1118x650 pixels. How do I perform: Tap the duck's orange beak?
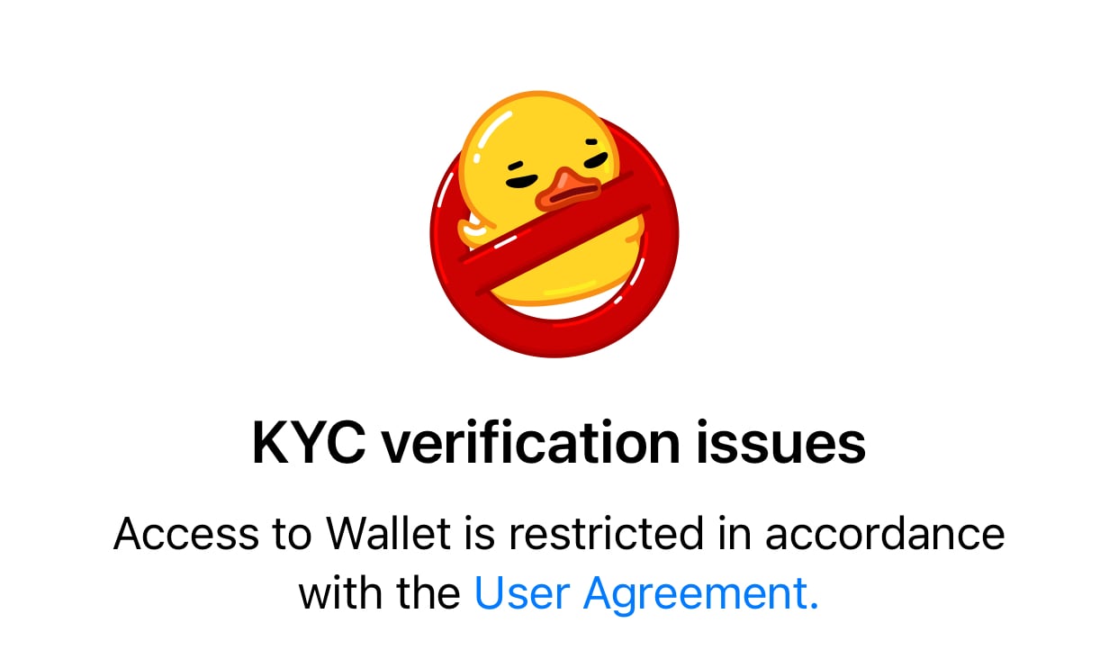(x=568, y=190)
